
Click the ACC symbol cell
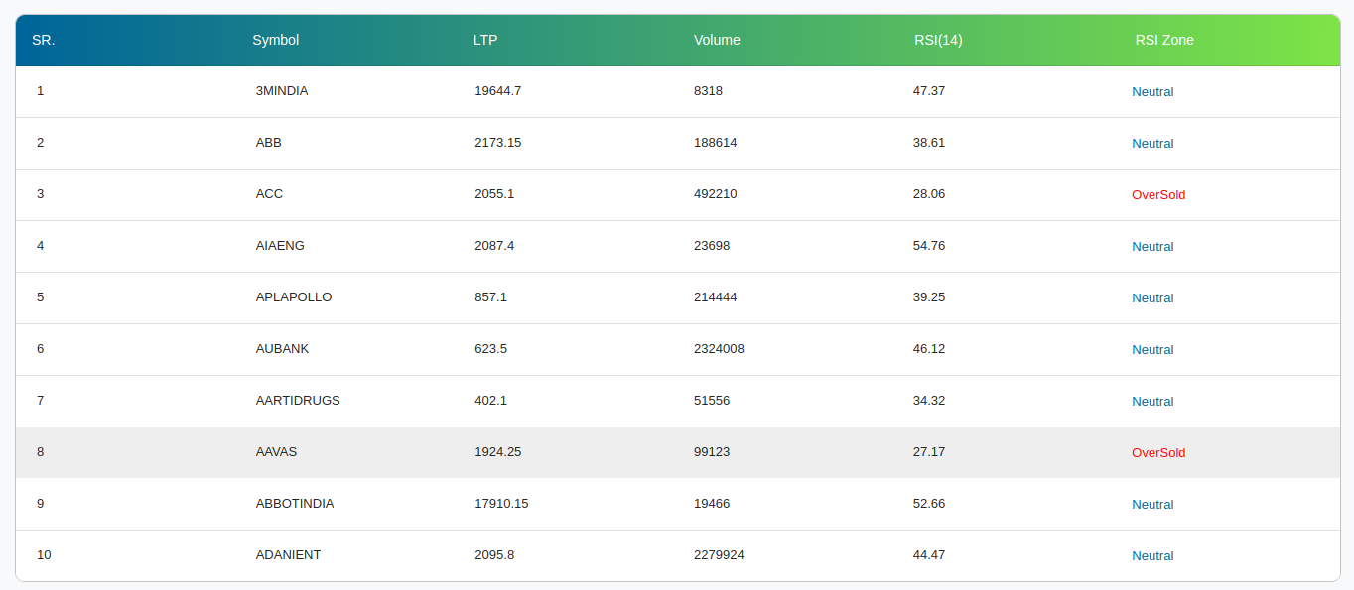click(269, 194)
